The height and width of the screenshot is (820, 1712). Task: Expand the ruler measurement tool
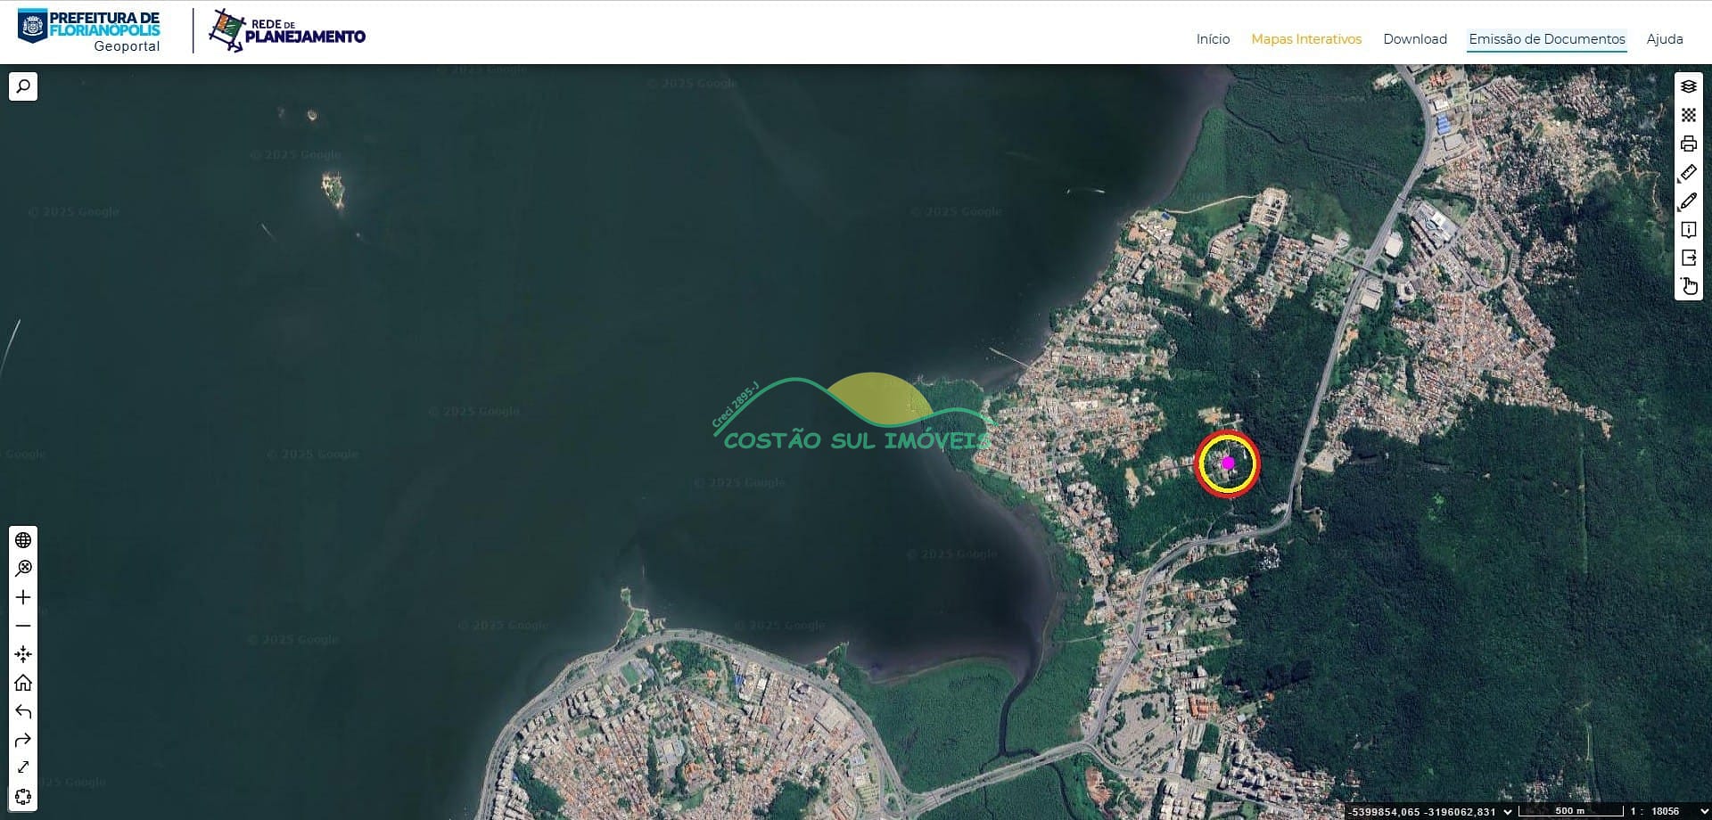[x=1688, y=173]
